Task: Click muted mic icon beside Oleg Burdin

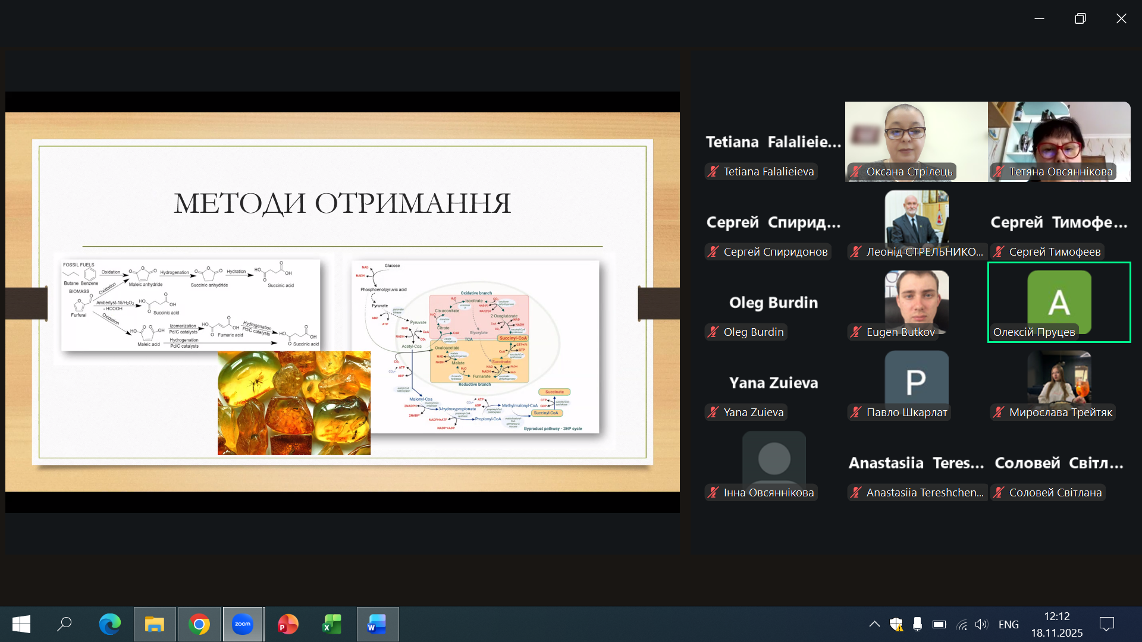Action: [x=713, y=332]
